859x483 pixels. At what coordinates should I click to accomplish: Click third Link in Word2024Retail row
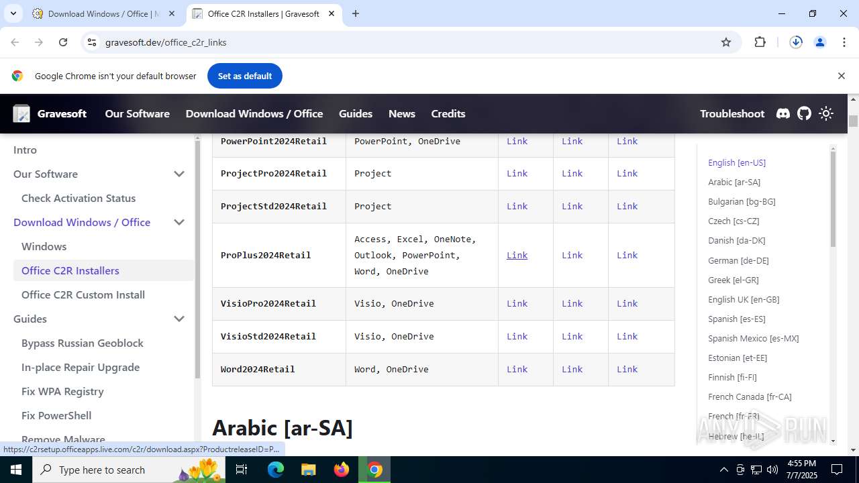tap(627, 369)
